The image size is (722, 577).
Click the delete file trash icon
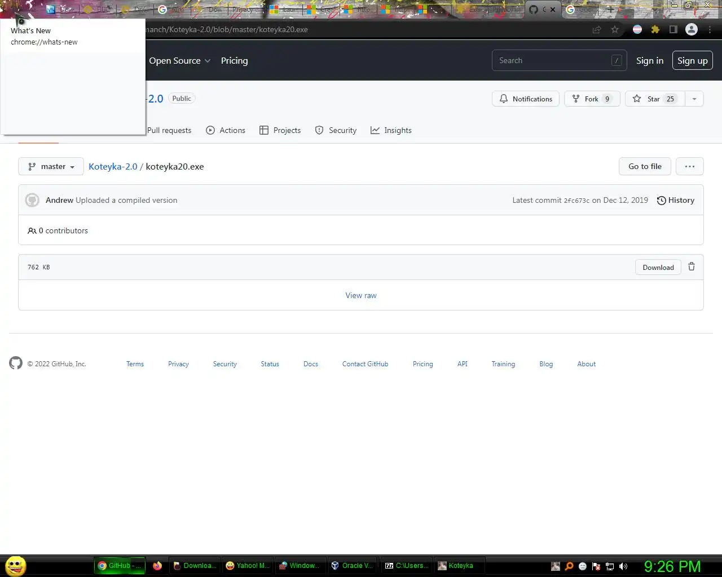tap(692, 267)
